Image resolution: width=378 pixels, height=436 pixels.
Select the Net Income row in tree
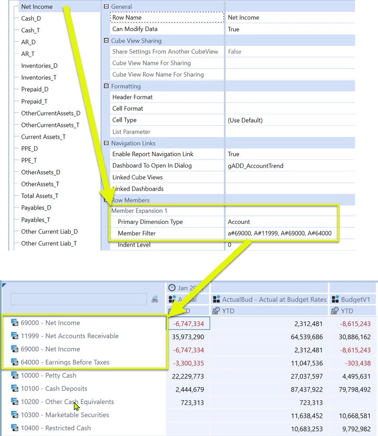(37, 7)
